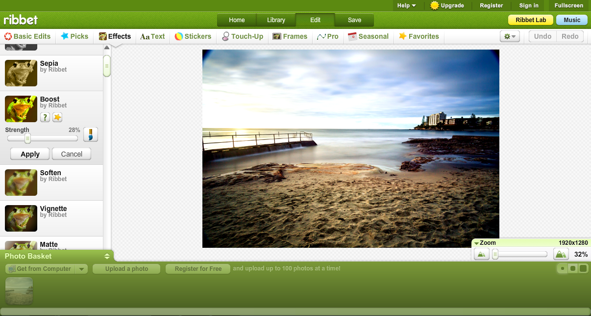Image resolution: width=591 pixels, height=316 pixels.
Task: Apply the Boost effect
Action: point(30,154)
